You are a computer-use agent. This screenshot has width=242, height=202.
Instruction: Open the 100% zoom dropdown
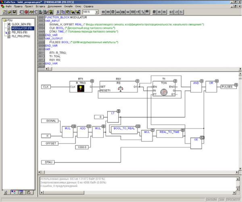97,12
